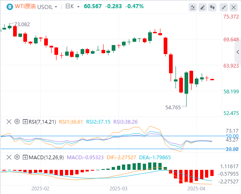241x194 pixels.
Task: Click the 58.199 price axis label
Action: tap(231, 92)
